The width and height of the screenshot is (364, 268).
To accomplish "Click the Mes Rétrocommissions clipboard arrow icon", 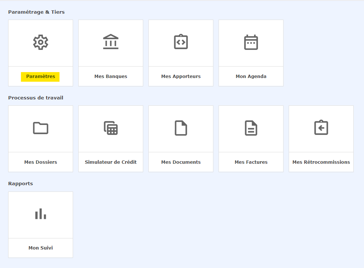I will (321, 128).
